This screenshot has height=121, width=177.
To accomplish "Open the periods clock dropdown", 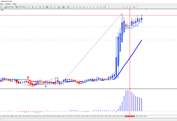I will coord(64,7).
